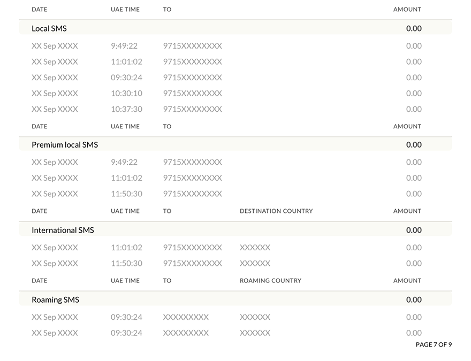This screenshot has height=361, width=471.
Task: Open the International SMS section heading
Action: point(63,230)
